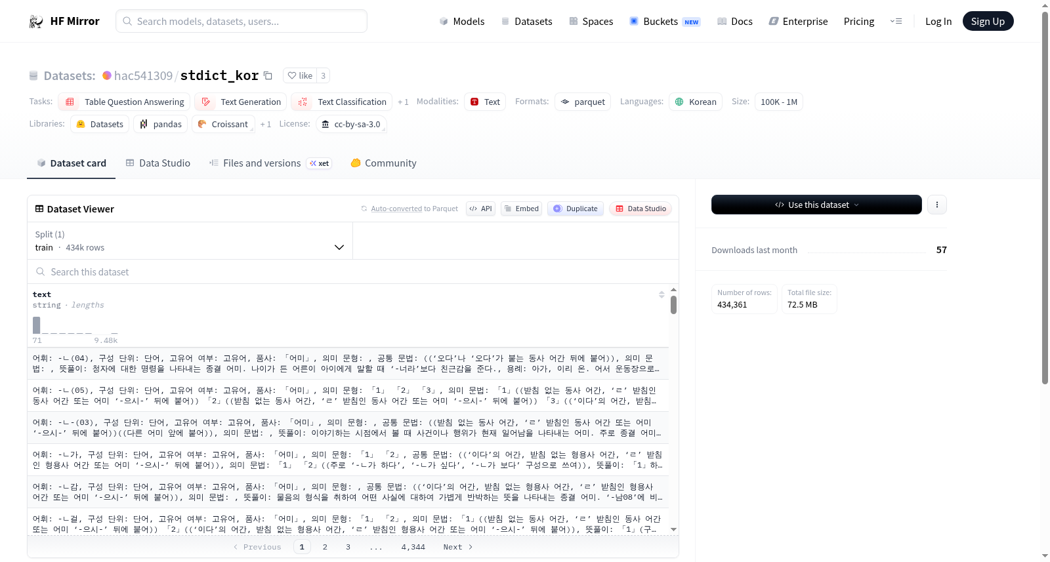
Task: Open Spaces in top navigation
Action: 591,21
